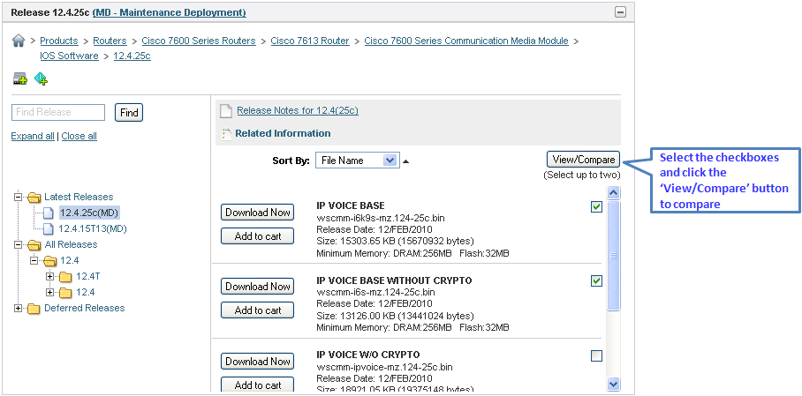This screenshot has height=396, width=802.
Task: Click the release notes document icon
Action: pyautogui.click(x=225, y=111)
